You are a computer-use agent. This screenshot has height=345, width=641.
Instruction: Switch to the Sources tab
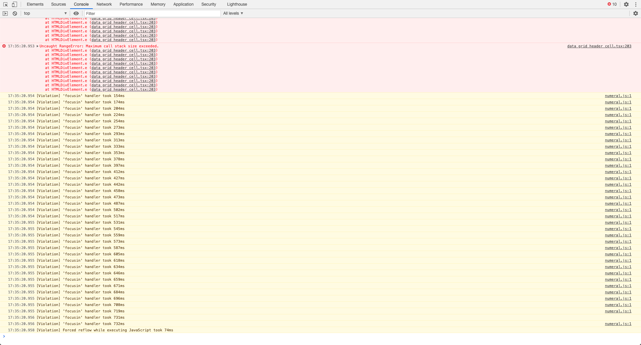58,4
